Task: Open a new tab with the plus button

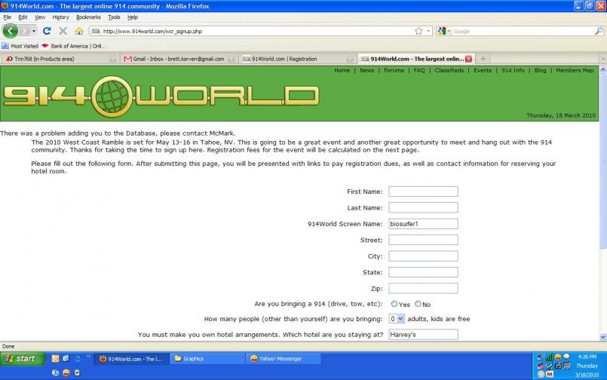Action: click(x=483, y=59)
